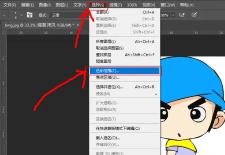225x155 pixels.
Task: Enable airbrush-style build-up icon
Action: [181, 15]
